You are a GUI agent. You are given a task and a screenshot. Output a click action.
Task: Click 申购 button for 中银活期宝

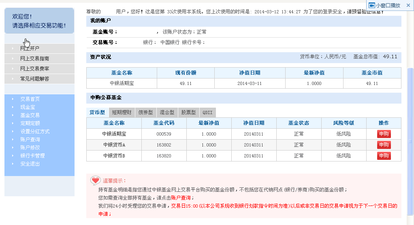click(x=384, y=134)
